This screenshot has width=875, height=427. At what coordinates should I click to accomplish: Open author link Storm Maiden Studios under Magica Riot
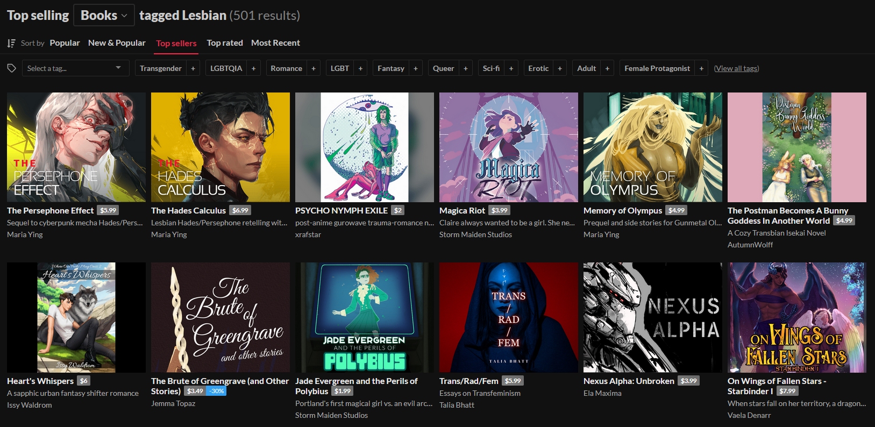(475, 234)
